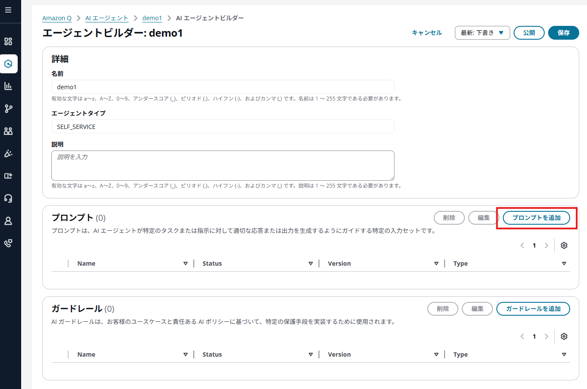The image size is (587, 389).
Task: Open guardrail table settings gear
Action: coord(564,336)
